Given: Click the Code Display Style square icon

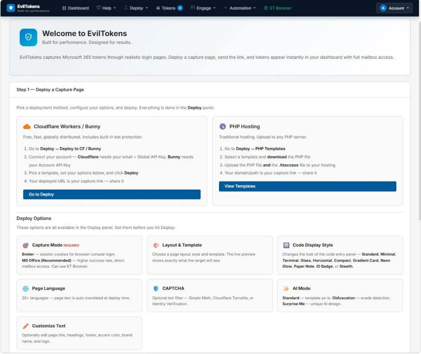Looking at the screenshot, I should pyautogui.click(x=286, y=245).
